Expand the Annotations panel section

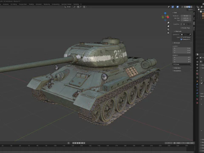[177, 71]
